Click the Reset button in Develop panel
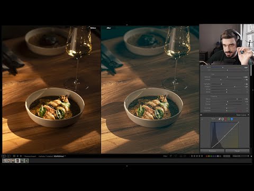The height and width of the screenshot is (191, 254). [237, 151]
